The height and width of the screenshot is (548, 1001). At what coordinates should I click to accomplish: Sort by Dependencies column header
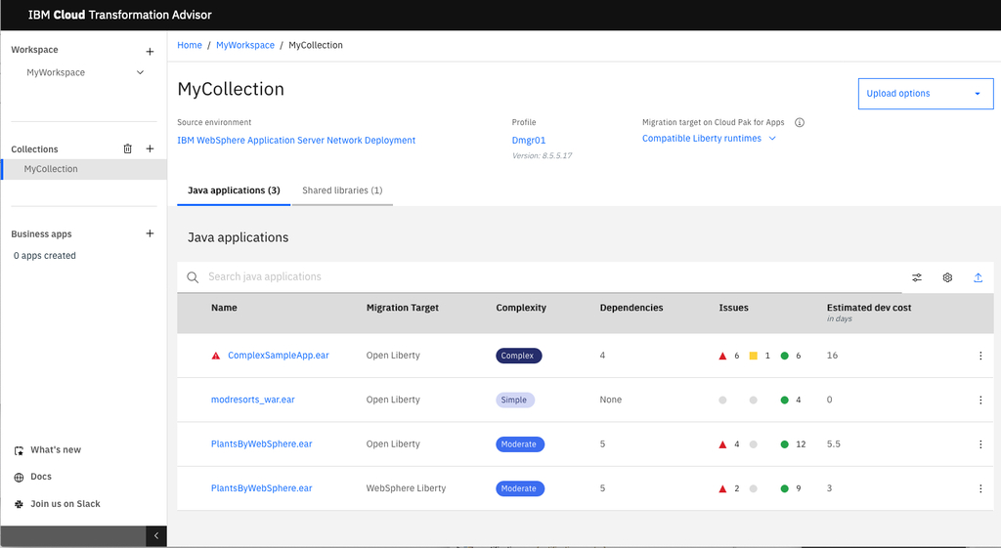click(631, 308)
